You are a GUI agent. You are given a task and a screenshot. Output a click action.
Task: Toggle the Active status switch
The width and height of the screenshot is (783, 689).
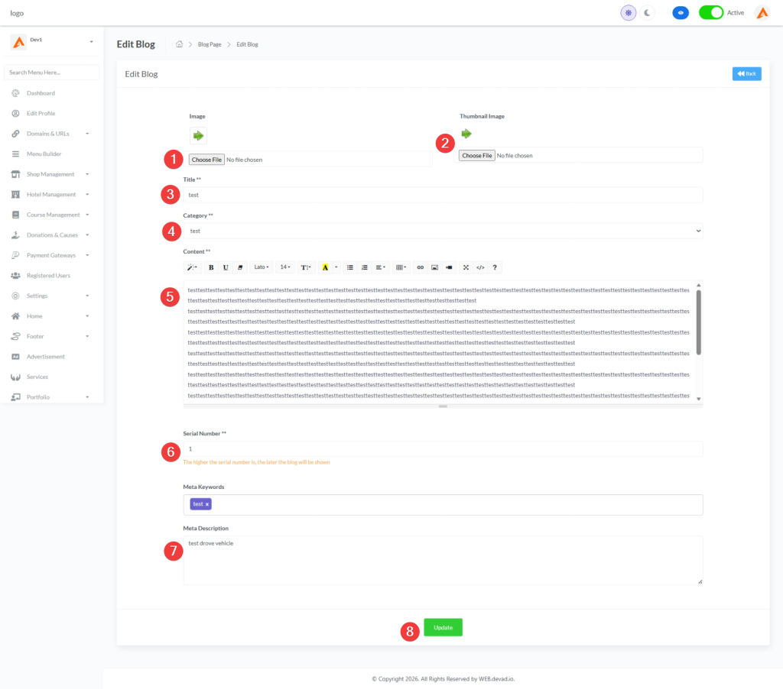tap(711, 13)
